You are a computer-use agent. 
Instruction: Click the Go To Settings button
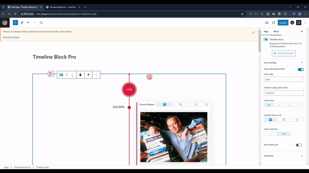pyautogui.click(x=284, y=53)
